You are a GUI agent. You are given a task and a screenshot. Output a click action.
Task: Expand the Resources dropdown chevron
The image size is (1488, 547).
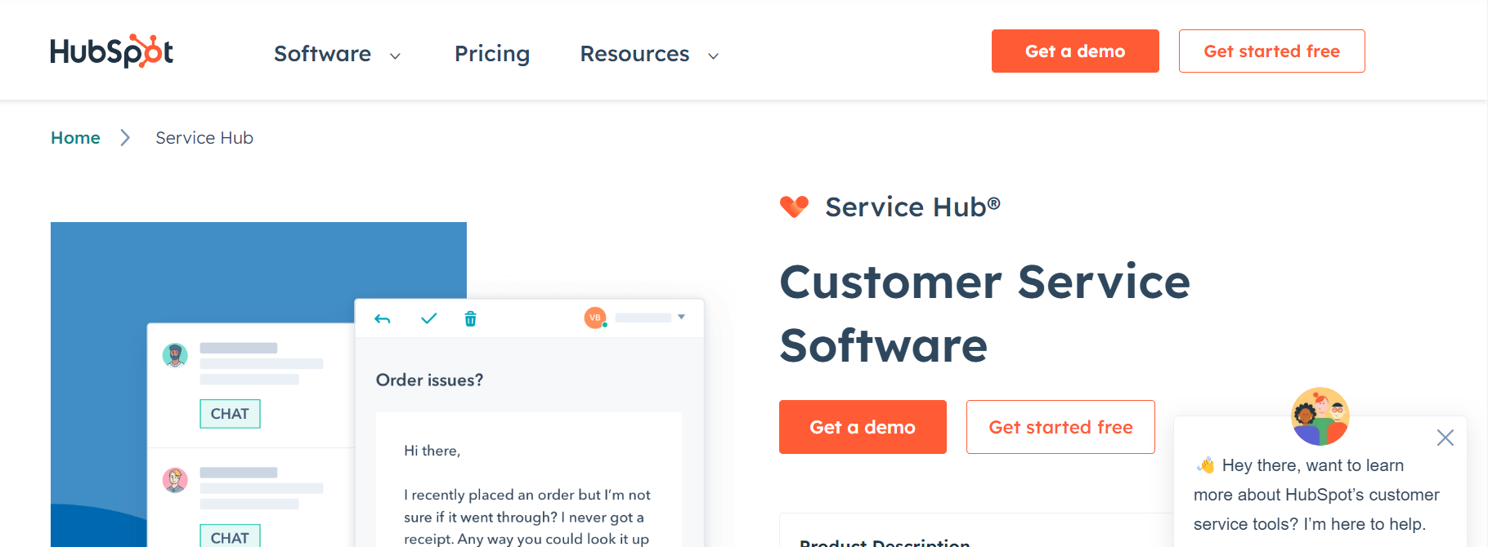[x=713, y=56]
